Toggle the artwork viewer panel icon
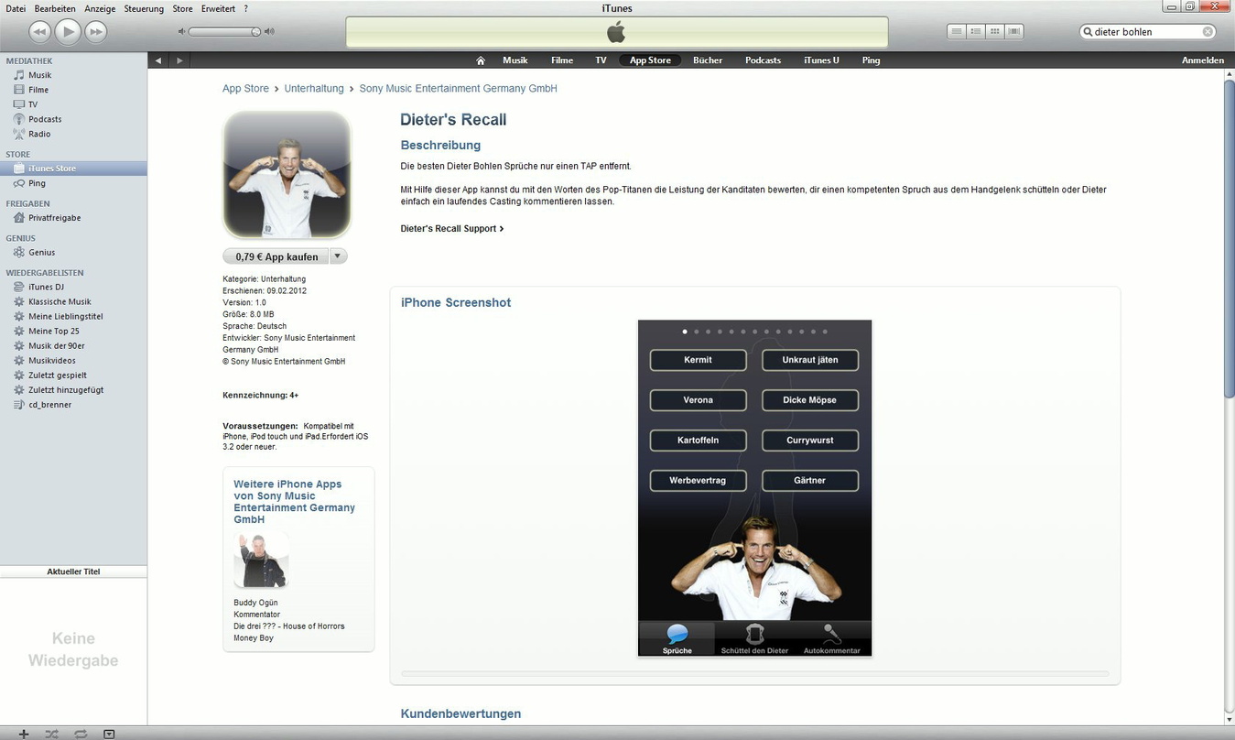This screenshot has width=1235, height=740. click(109, 734)
